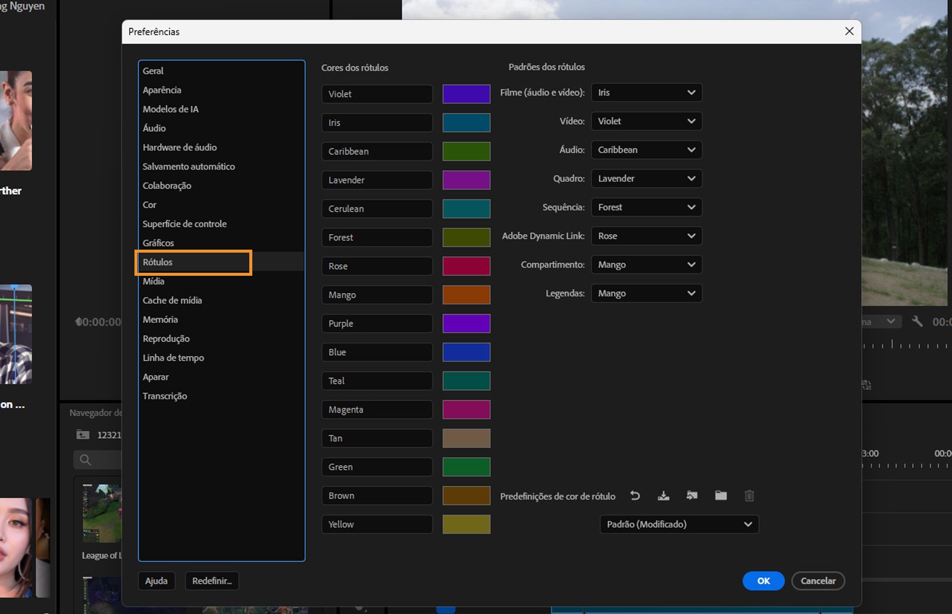Open the Filme (áudio e vídeo) label dropdown
The width and height of the screenshot is (952, 614).
coord(647,93)
